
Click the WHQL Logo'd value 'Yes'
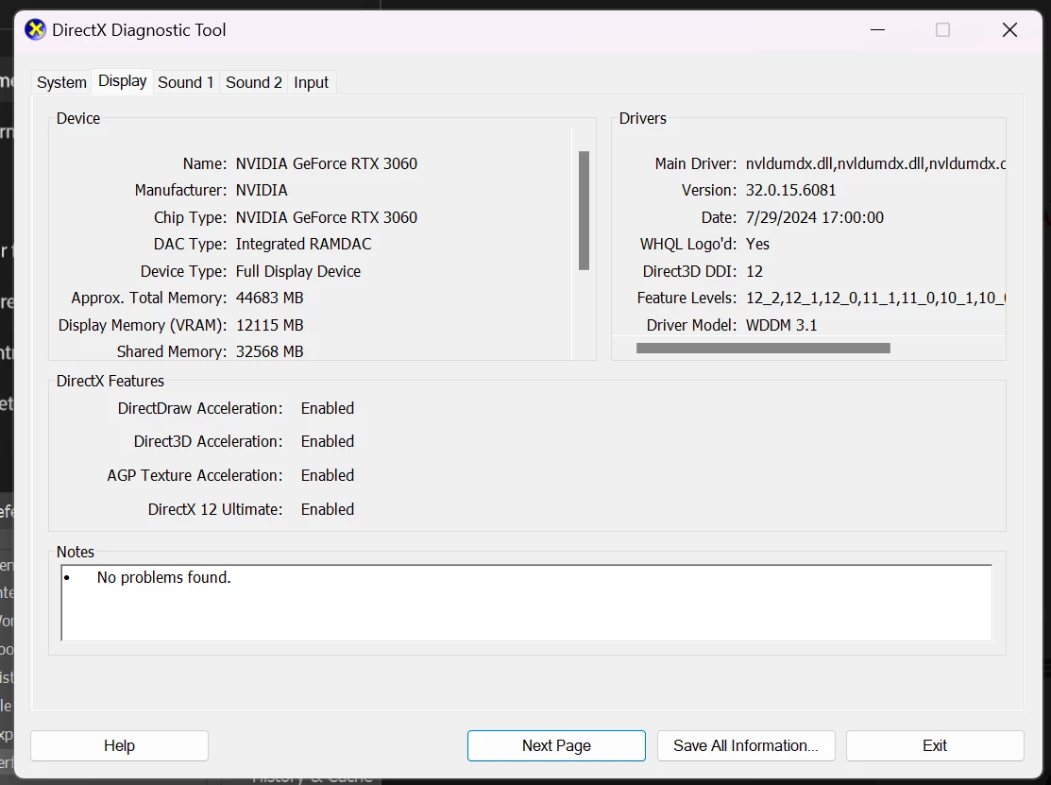757,244
